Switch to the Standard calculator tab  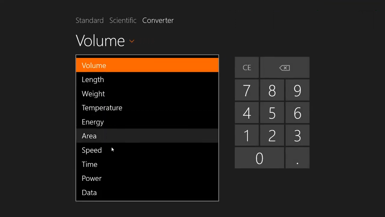point(89,20)
